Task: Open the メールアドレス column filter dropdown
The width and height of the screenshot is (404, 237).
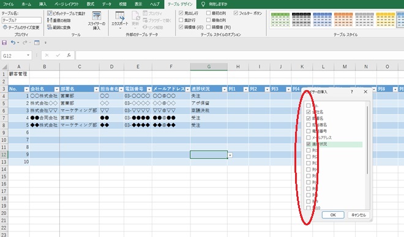Action: point(187,89)
